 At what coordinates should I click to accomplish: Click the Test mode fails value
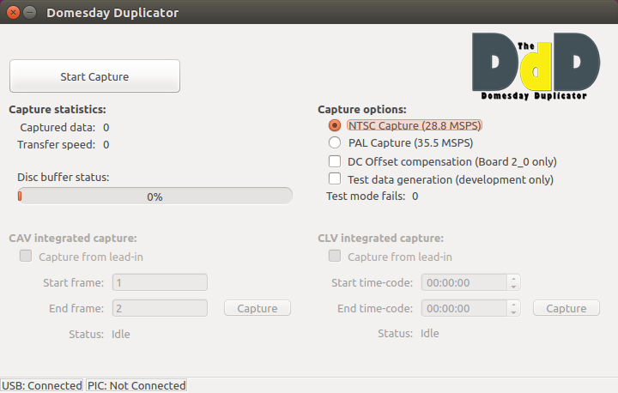[x=415, y=196]
